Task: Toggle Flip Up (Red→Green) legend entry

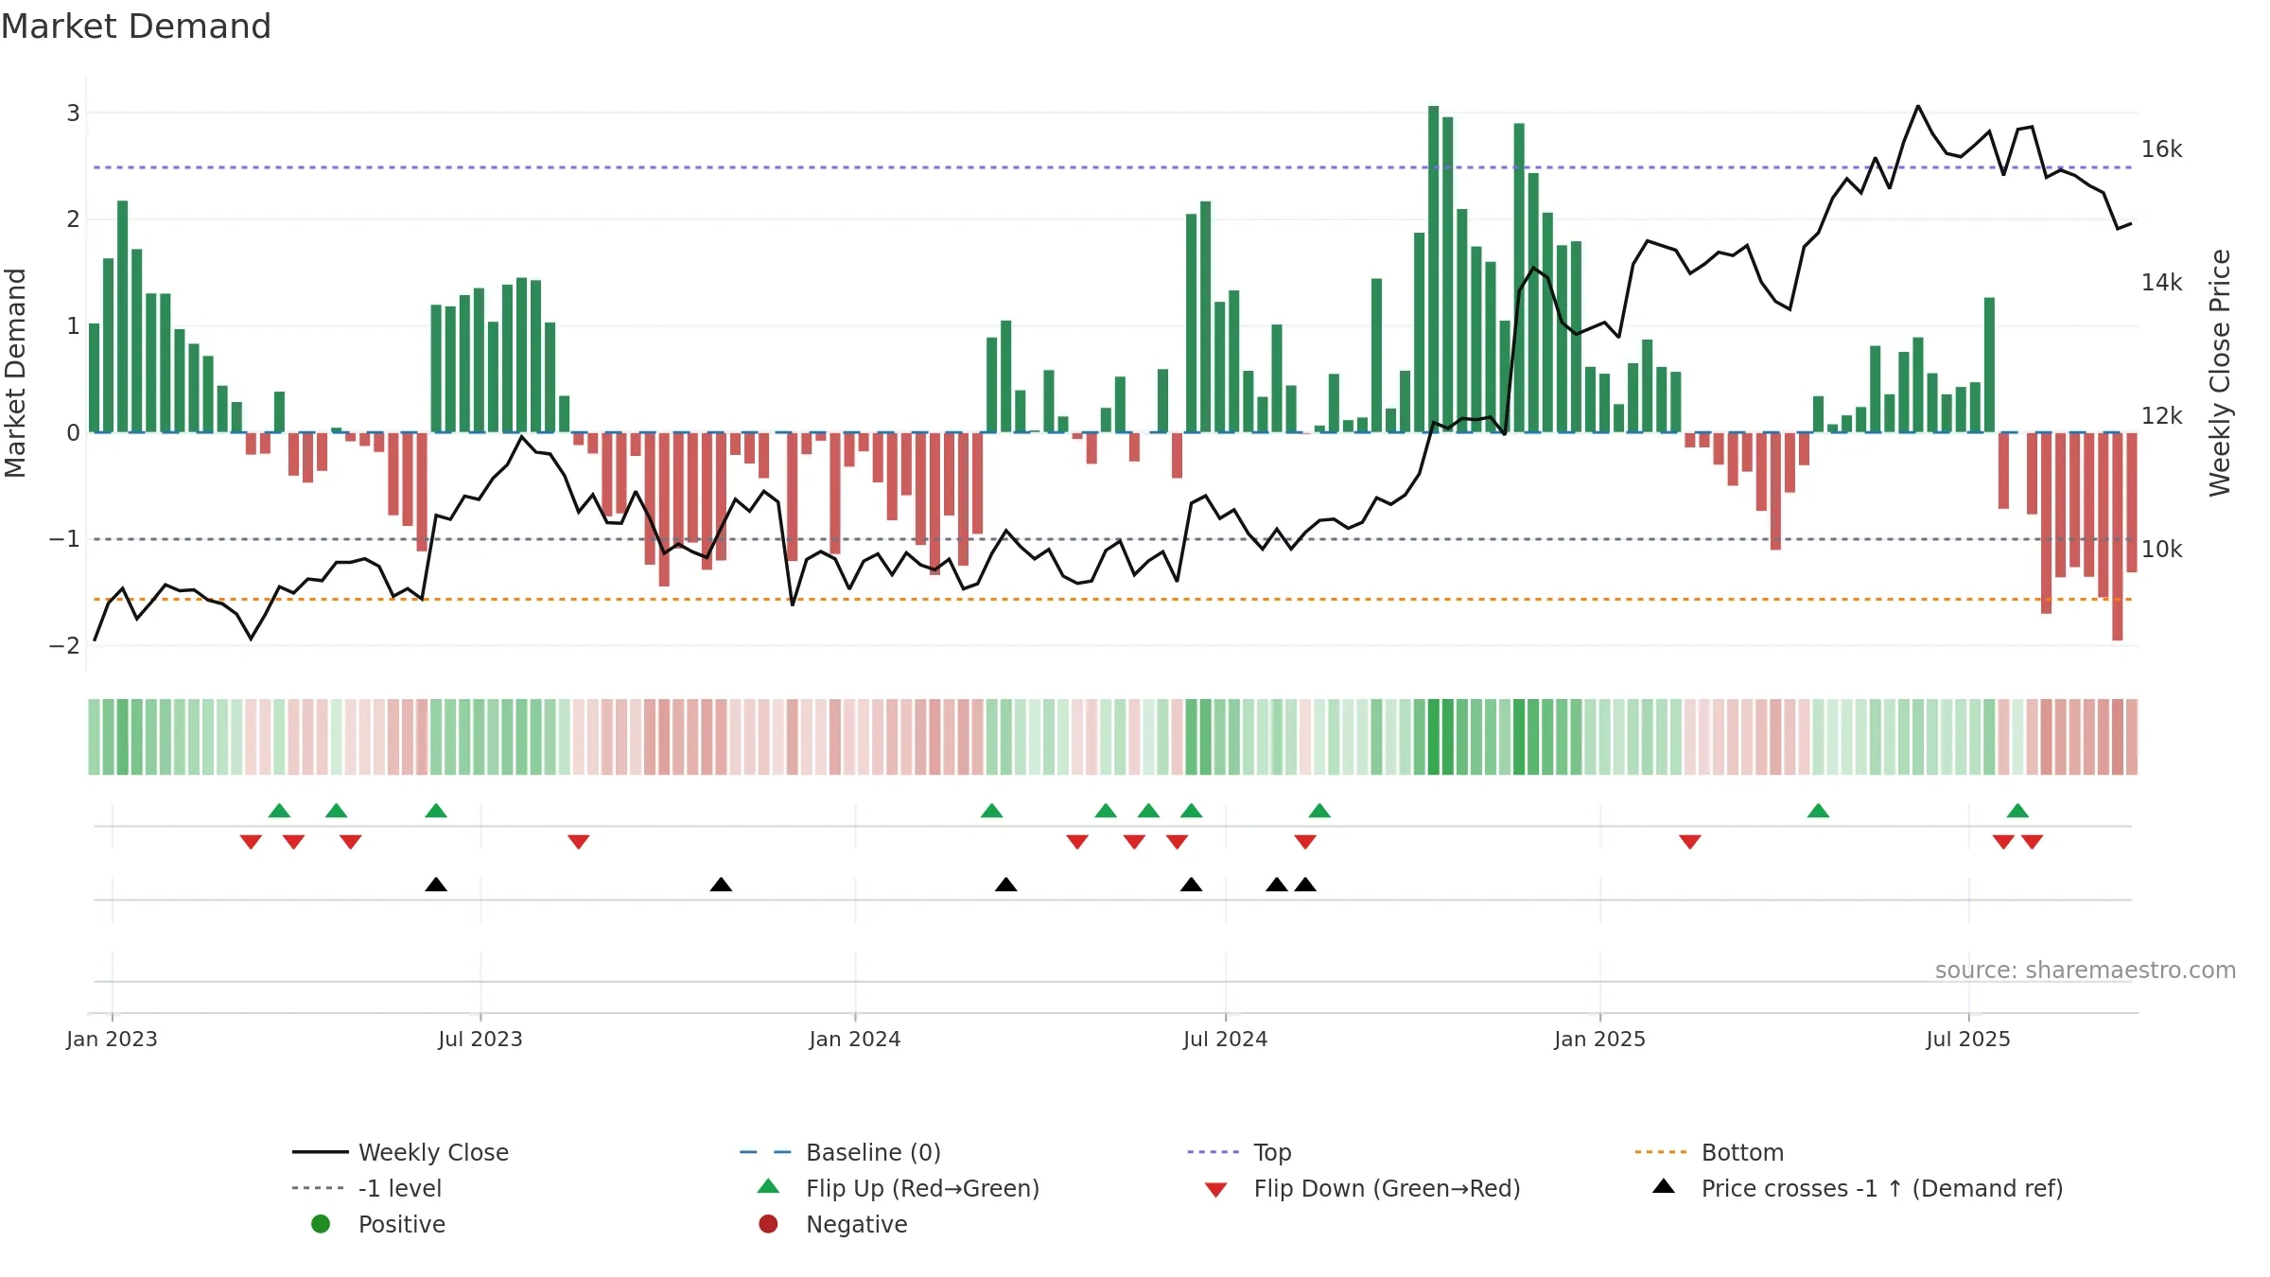Action: tap(898, 1188)
